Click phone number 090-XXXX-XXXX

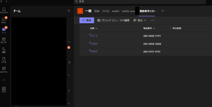coord(152,44)
